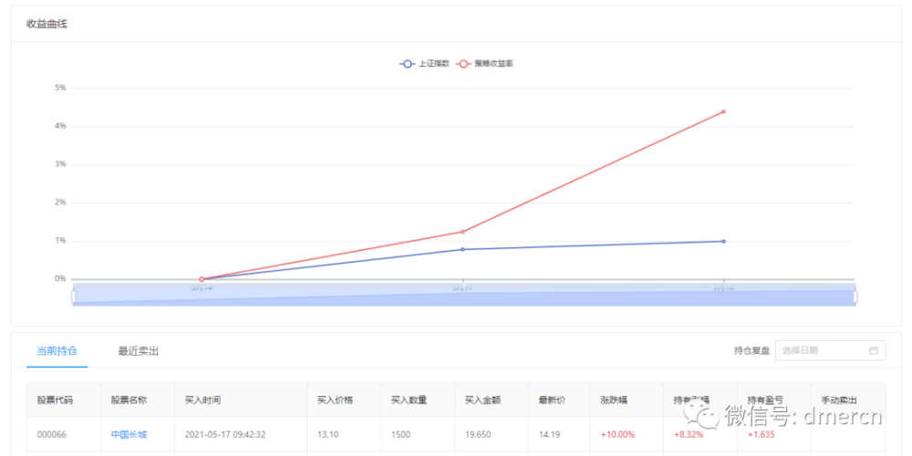The image size is (912, 456).
Task: Click the 买入金额 column header
Action: point(482,400)
